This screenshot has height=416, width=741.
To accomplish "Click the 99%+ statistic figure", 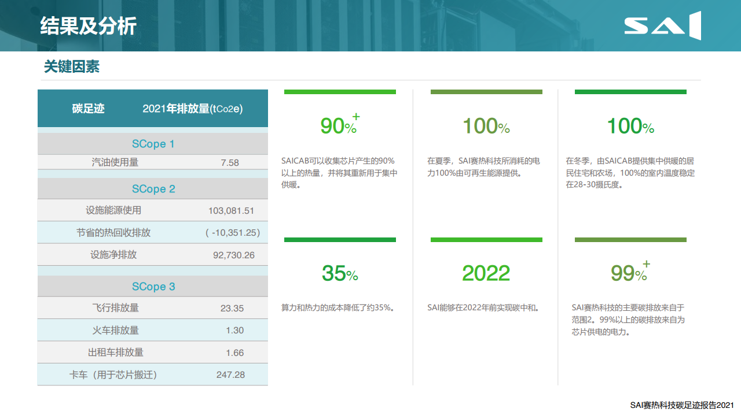I will 630,272.
